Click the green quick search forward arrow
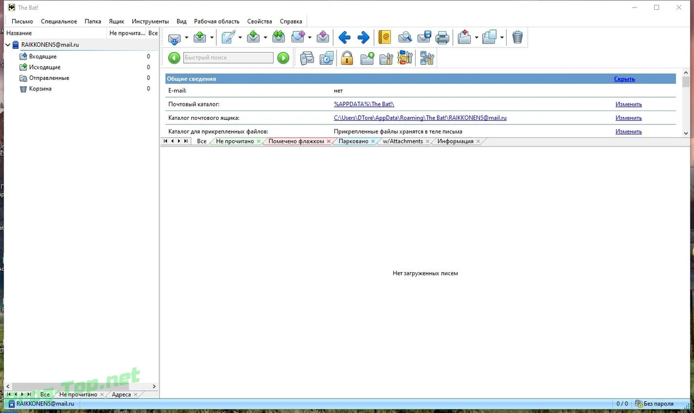The width and height of the screenshot is (694, 413). coord(283,58)
